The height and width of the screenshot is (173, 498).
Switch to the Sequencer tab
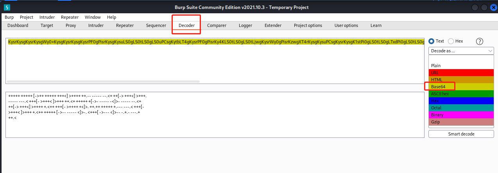(156, 25)
